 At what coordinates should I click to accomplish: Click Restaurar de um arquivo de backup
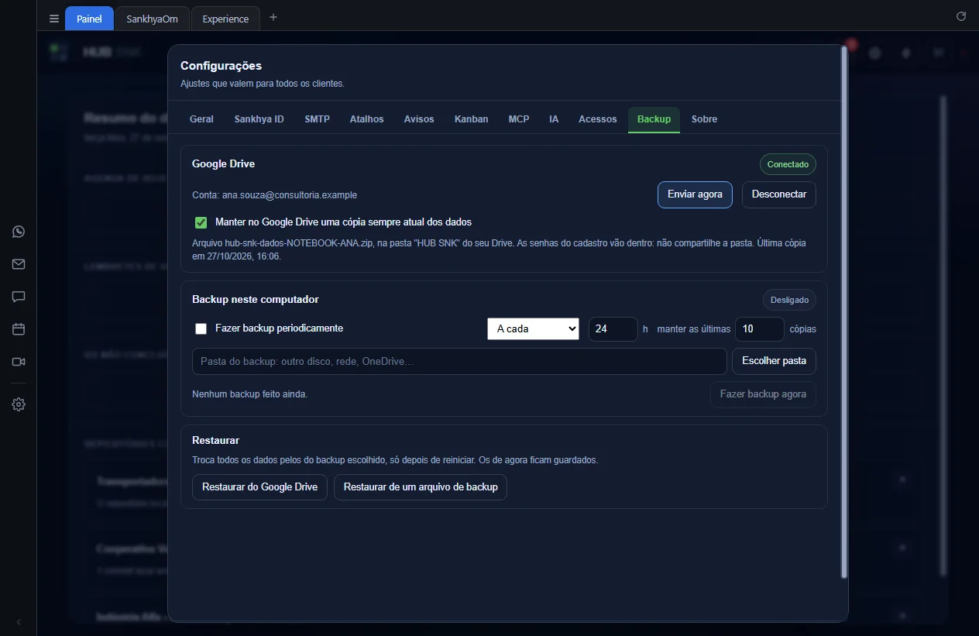tap(421, 487)
